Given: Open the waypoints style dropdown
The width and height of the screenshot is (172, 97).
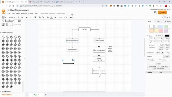Looking at the screenshot, I should pyautogui.click(x=65, y=17).
